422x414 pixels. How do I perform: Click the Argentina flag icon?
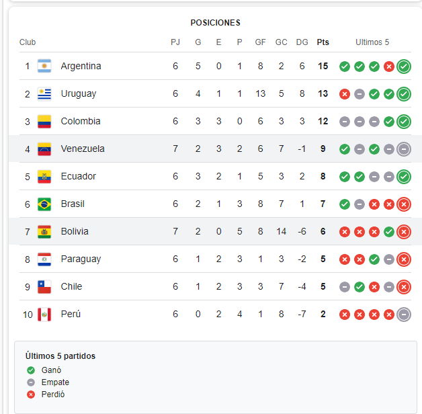(44, 66)
